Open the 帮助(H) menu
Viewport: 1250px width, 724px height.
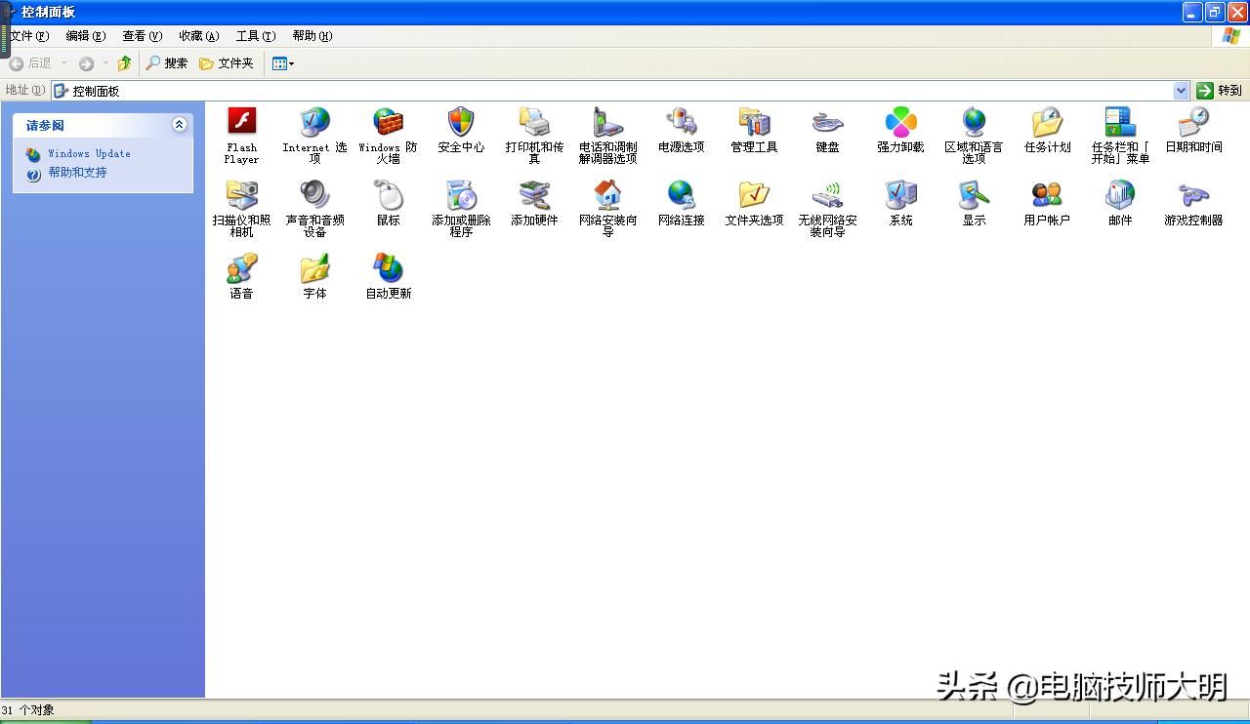pyautogui.click(x=312, y=36)
